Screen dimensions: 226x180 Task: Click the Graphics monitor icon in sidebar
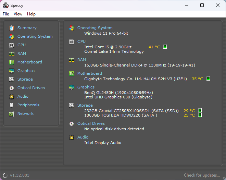coord(12,71)
